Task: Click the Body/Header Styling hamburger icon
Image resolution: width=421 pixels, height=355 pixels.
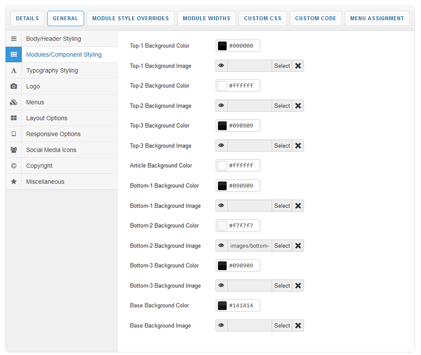Action: 14,39
